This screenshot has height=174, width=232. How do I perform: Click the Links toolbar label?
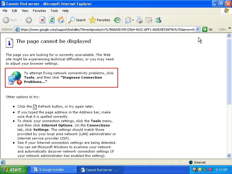(222, 29)
